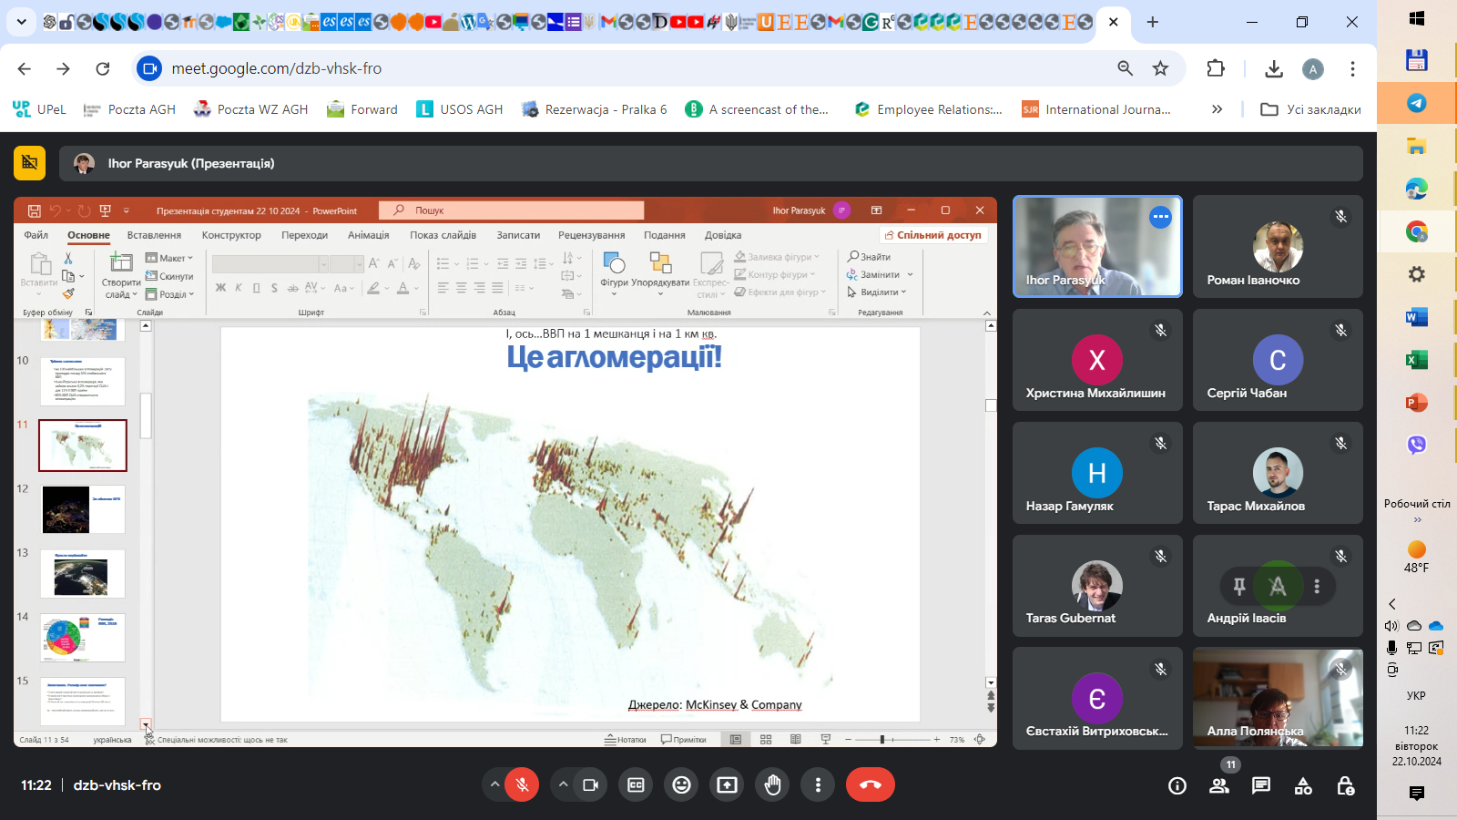Leave the call with the red hang-up button
The image size is (1457, 820).
click(x=870, y=784)
